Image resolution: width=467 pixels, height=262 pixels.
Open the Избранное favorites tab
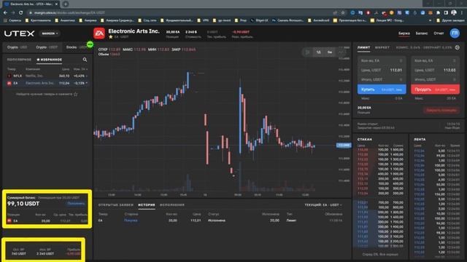point(49,60)
